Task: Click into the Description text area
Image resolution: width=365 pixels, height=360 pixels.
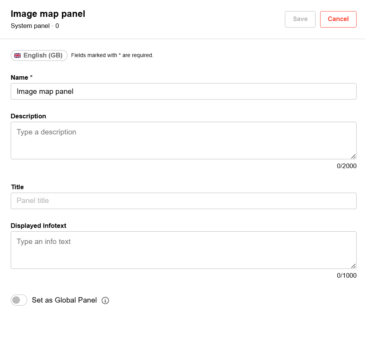Action: pyautogui.click(x=183, y=140)
